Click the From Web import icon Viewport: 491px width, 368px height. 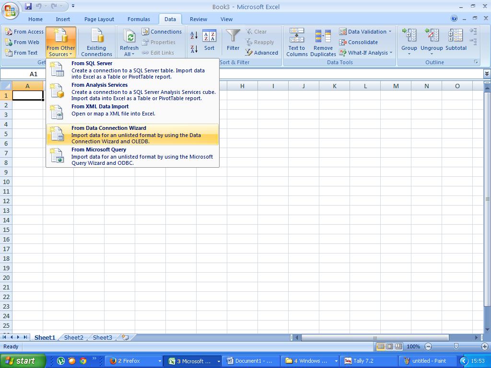tap(9, 42)
